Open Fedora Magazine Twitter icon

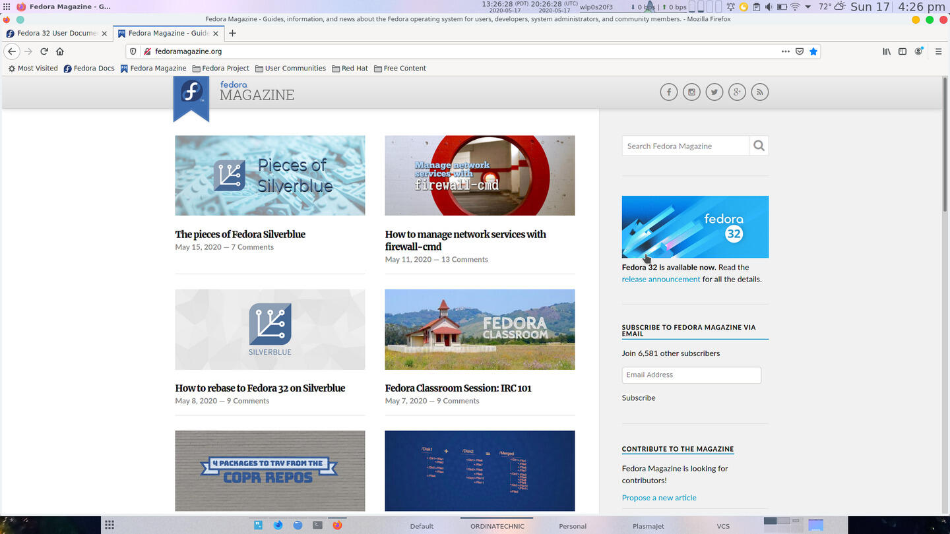[x=714, y=92]
